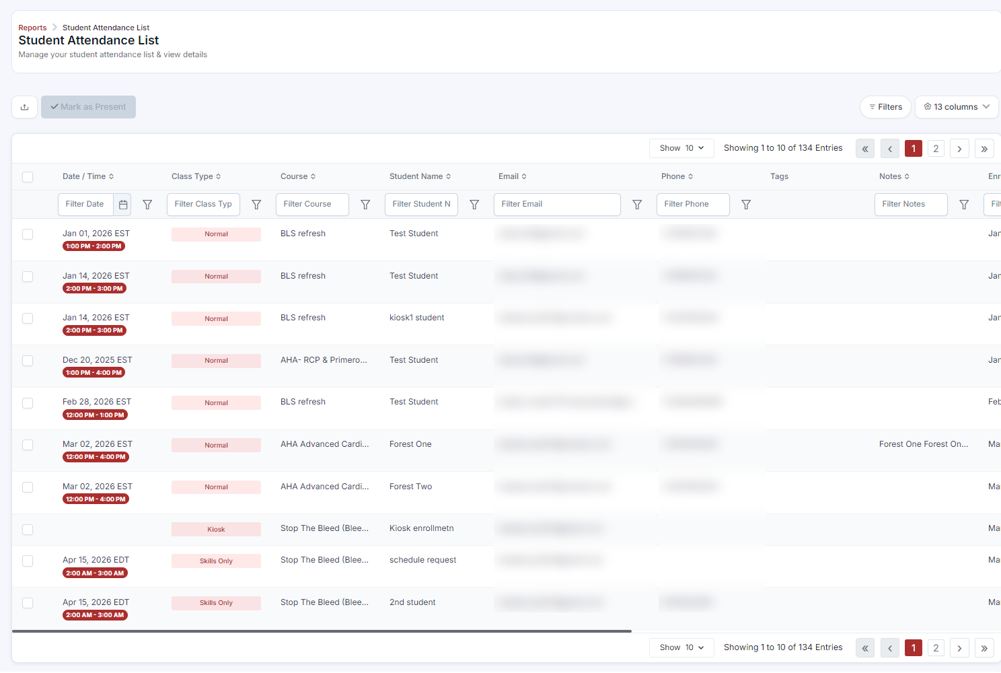1001x673 pixels.
Task: Open the calendar picker in Filter Date
Action: coord(123,205)
